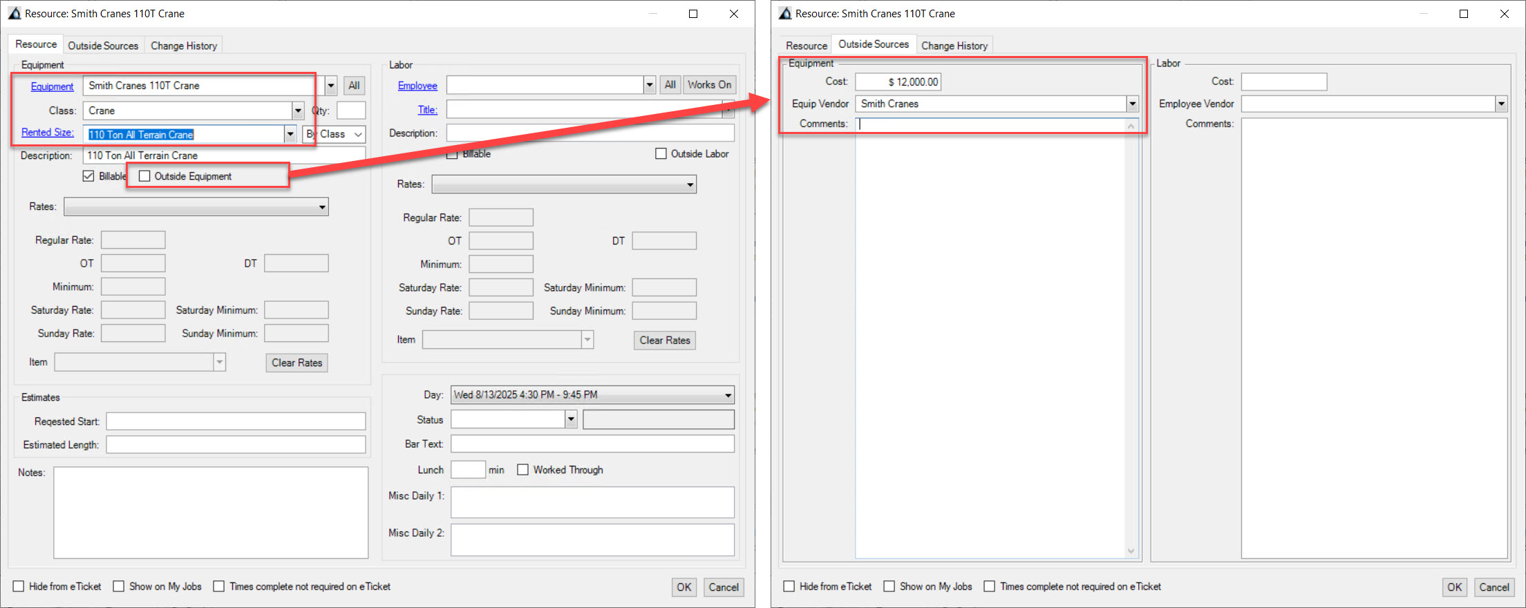Image resolution: width=1526 pixels, height=608 pixels.
Task: Click the Rented Size link
Action: [x=47, y=133]
